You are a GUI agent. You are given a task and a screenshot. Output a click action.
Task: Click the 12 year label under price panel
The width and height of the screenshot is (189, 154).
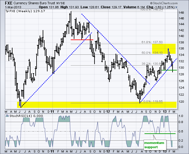[108, 111]
